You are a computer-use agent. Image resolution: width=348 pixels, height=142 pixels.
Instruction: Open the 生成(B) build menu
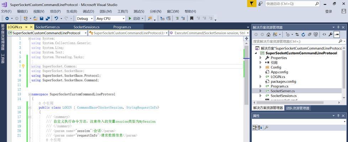[72, 11]
